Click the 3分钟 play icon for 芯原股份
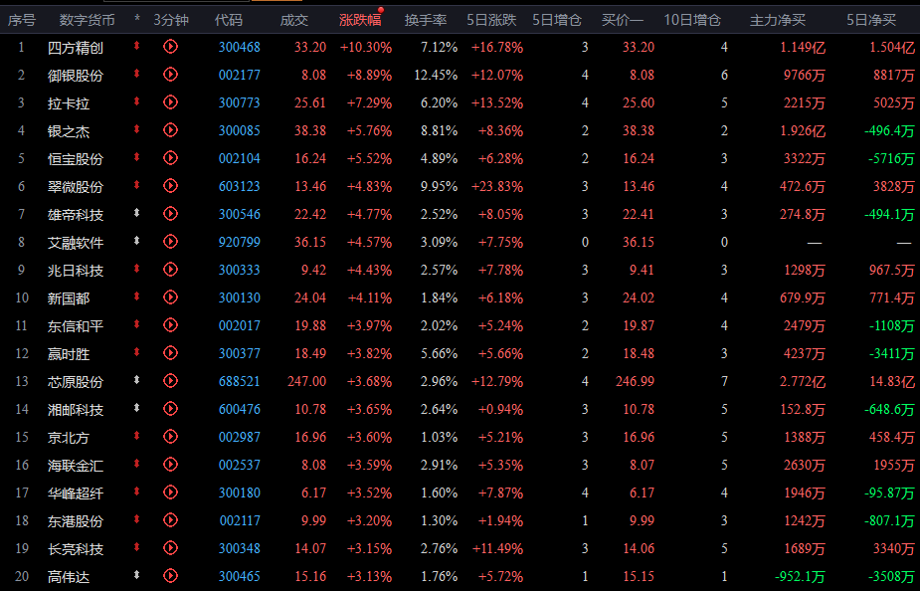 [x=170, y=381]
